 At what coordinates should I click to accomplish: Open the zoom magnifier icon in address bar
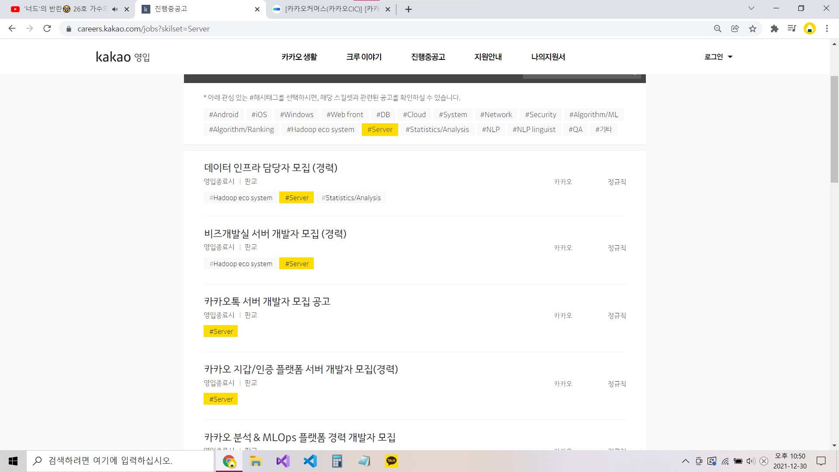pyautogui.click(x=718, y=29)
